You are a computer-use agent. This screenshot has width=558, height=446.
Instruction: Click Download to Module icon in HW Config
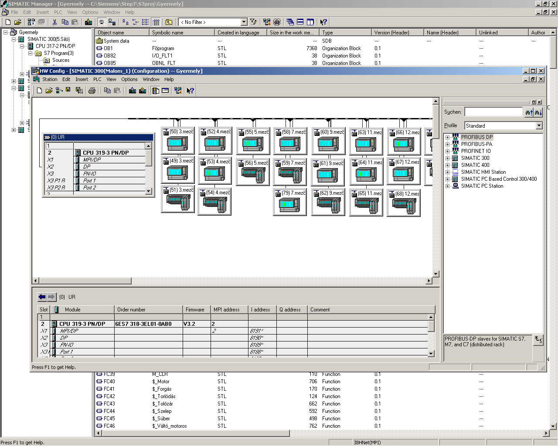click(x=133, y=91)
